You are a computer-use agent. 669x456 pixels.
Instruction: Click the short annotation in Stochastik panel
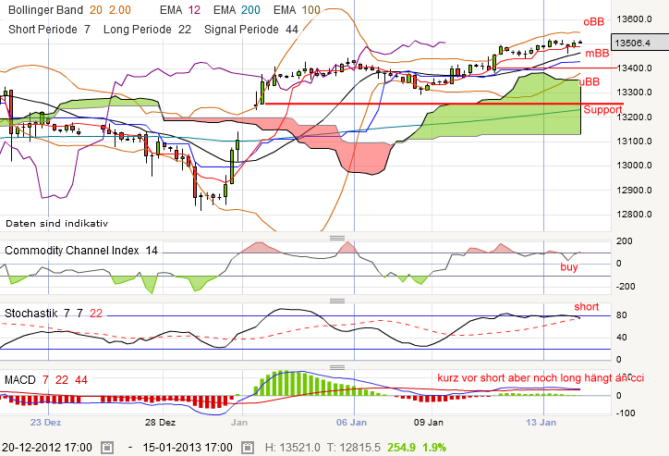(x=586, y=306)
